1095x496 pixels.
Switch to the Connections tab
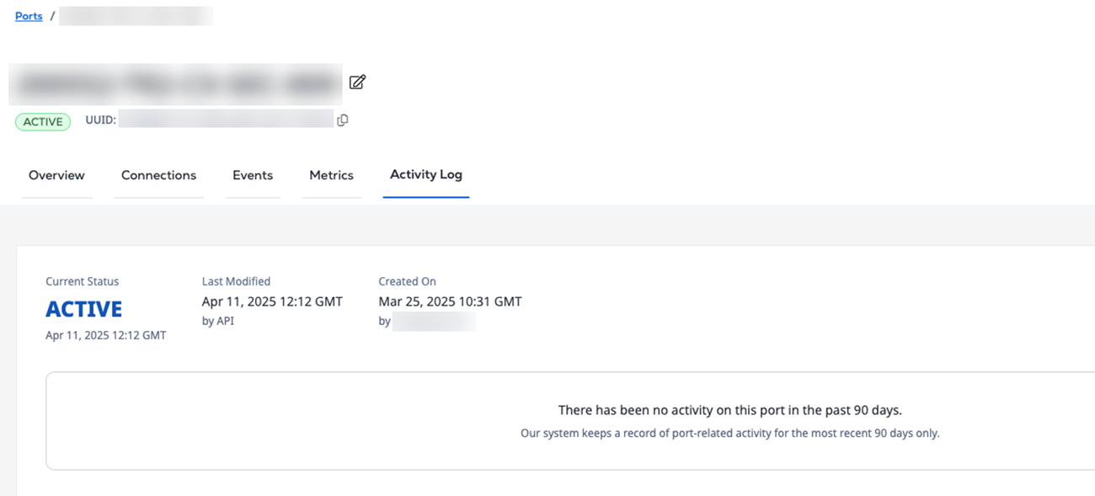pos(158,175)
